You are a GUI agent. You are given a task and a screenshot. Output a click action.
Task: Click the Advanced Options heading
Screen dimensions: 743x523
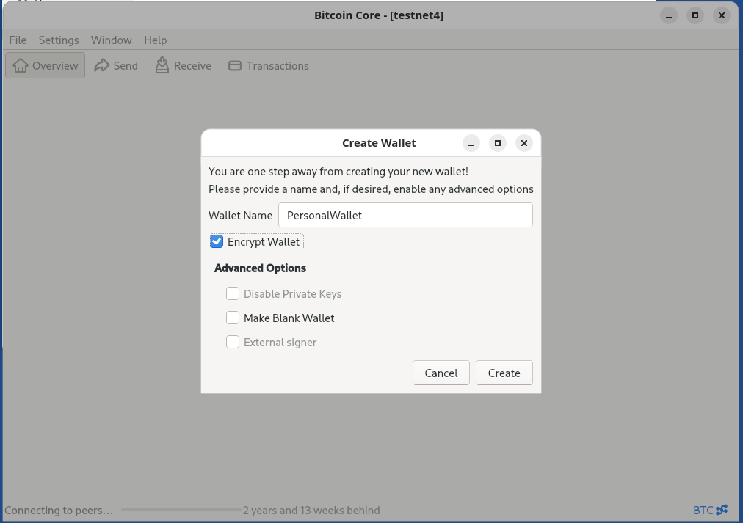[260, 268]
